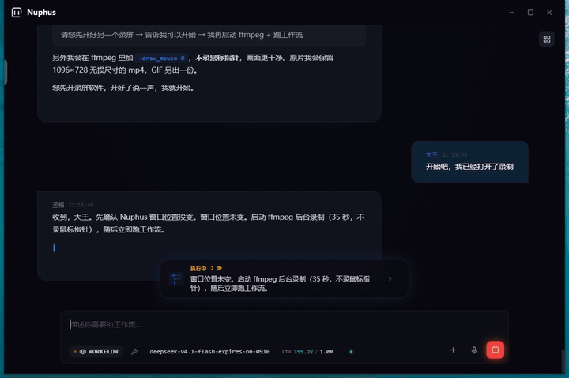The height and width of the screenshot is (378, 569).
Task: Click the teal status dot indicator
Action: (x=351, y=351)
